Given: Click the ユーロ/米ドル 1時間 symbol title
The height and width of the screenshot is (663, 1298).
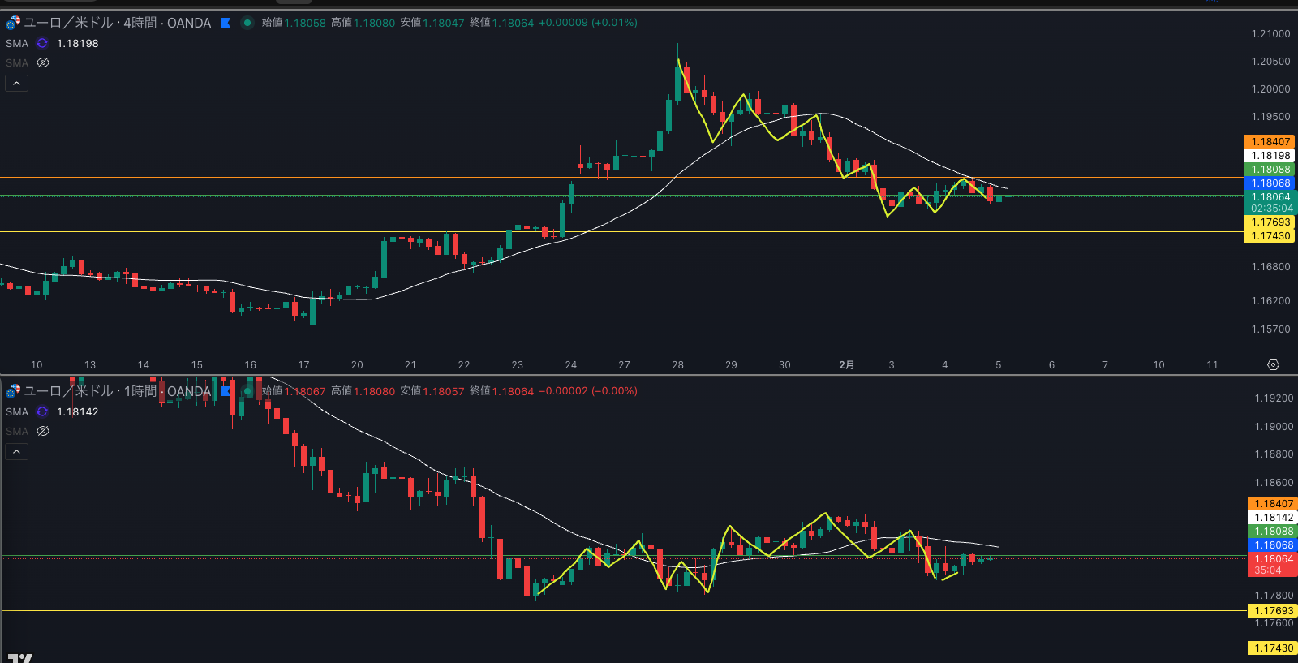Looking at the screenshot, I should [x=117, y=391].
